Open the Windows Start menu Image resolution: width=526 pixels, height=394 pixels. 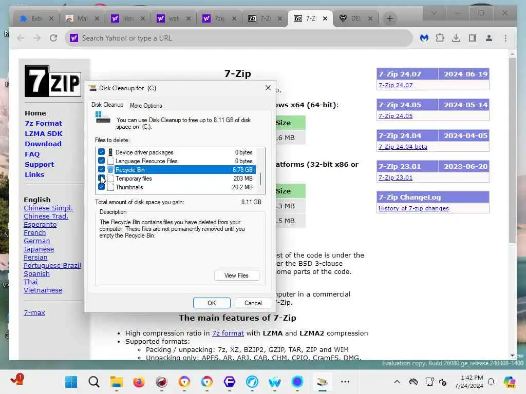[x=71, y=382]
